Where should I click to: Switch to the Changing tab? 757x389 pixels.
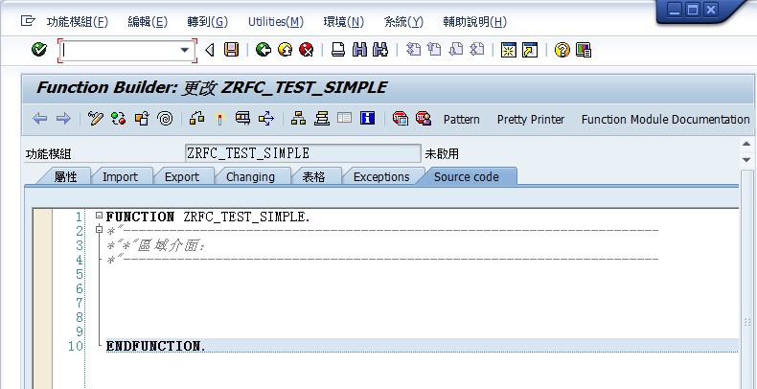[x=250, y=176]
